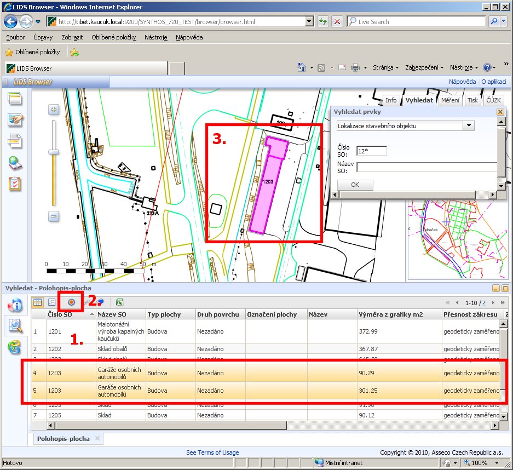The image size is (513, 470).
Task: Sort the table by Číslo SO header
Action: coord(71,314)
